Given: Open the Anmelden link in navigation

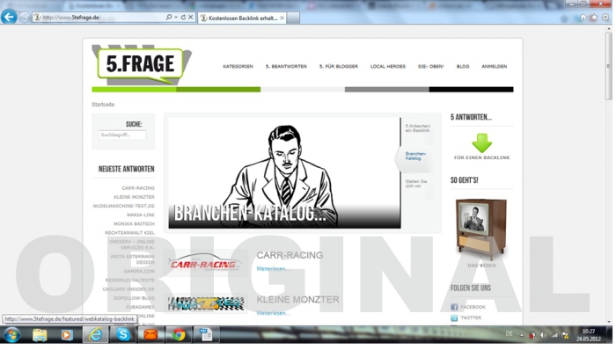Looking at the screenshot, I should pos(495,66).
